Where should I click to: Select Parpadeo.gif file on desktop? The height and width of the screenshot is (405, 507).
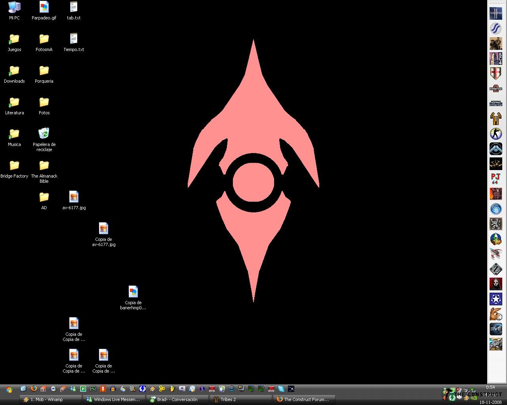pyautogui.click(x=44, y=11)
